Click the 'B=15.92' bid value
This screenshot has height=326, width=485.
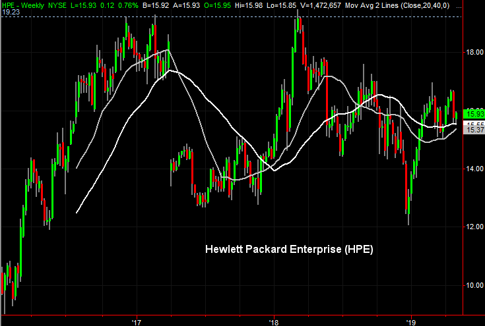(x=156, y=5)
